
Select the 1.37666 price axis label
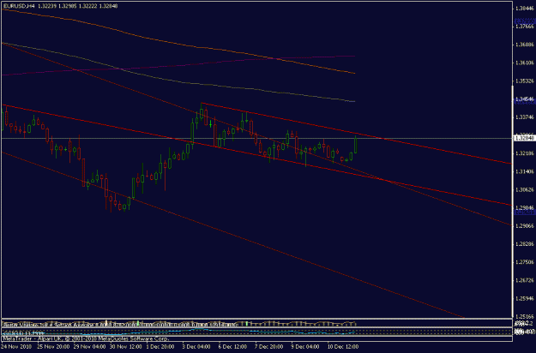[x=524, y=27]
